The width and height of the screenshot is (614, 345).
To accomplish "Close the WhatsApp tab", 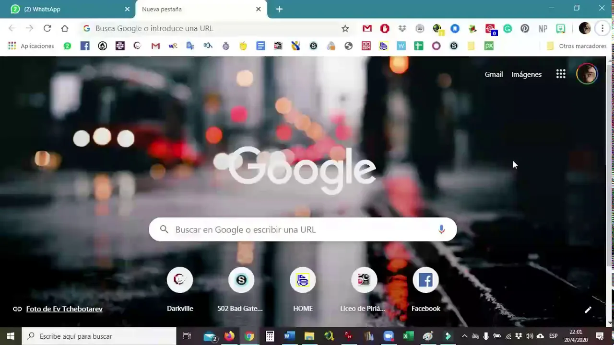I will (x=127, y=9).
